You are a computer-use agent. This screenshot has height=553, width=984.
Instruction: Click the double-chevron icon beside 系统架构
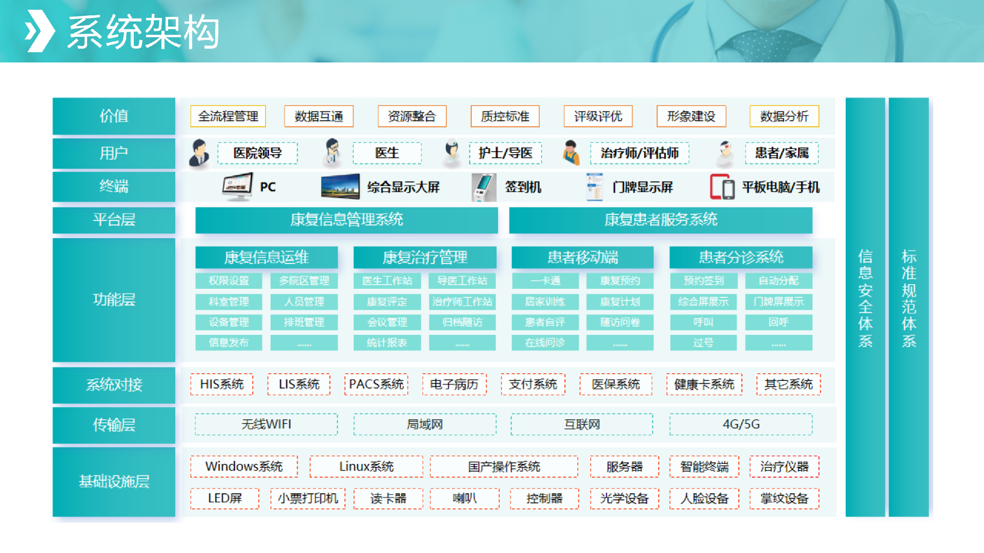39,31
